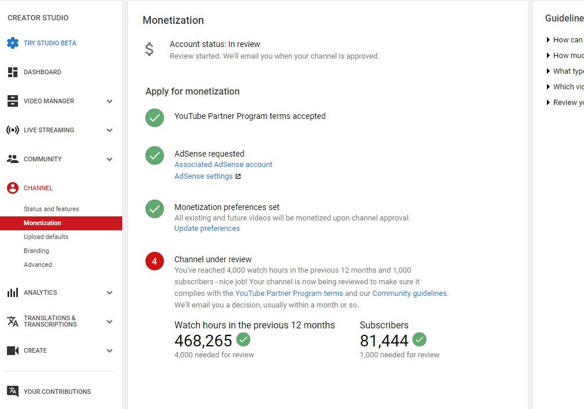The image size is (584, 409).
Task: Open the Advanced submenu item
Action: 38,265
